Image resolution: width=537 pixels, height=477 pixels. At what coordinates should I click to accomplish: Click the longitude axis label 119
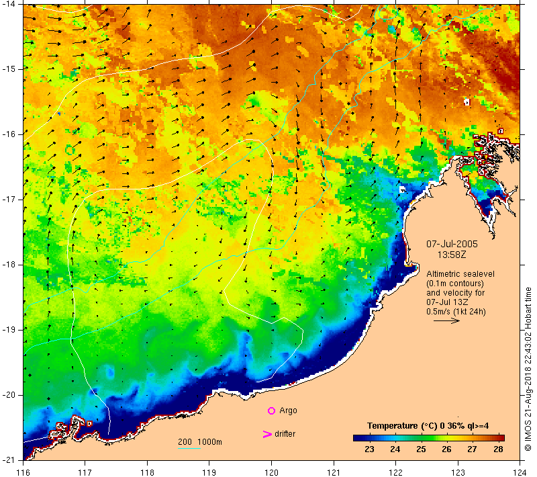[209, 472]
